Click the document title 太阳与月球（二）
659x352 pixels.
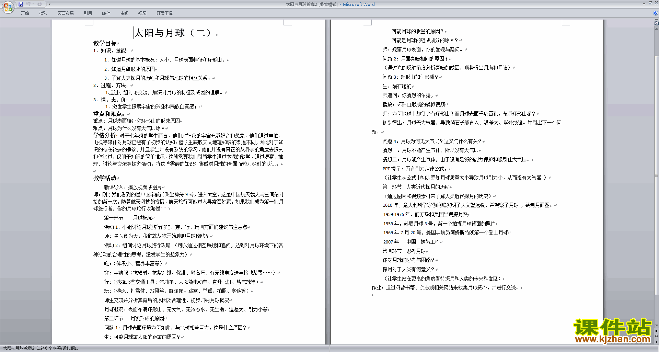point(174,33)
